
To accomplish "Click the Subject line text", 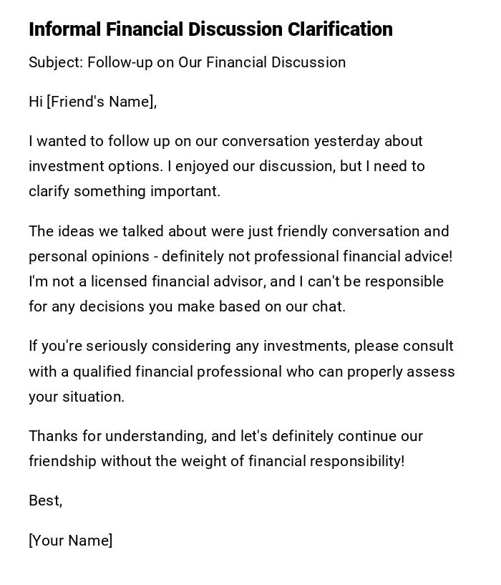I will pos(187,62).
